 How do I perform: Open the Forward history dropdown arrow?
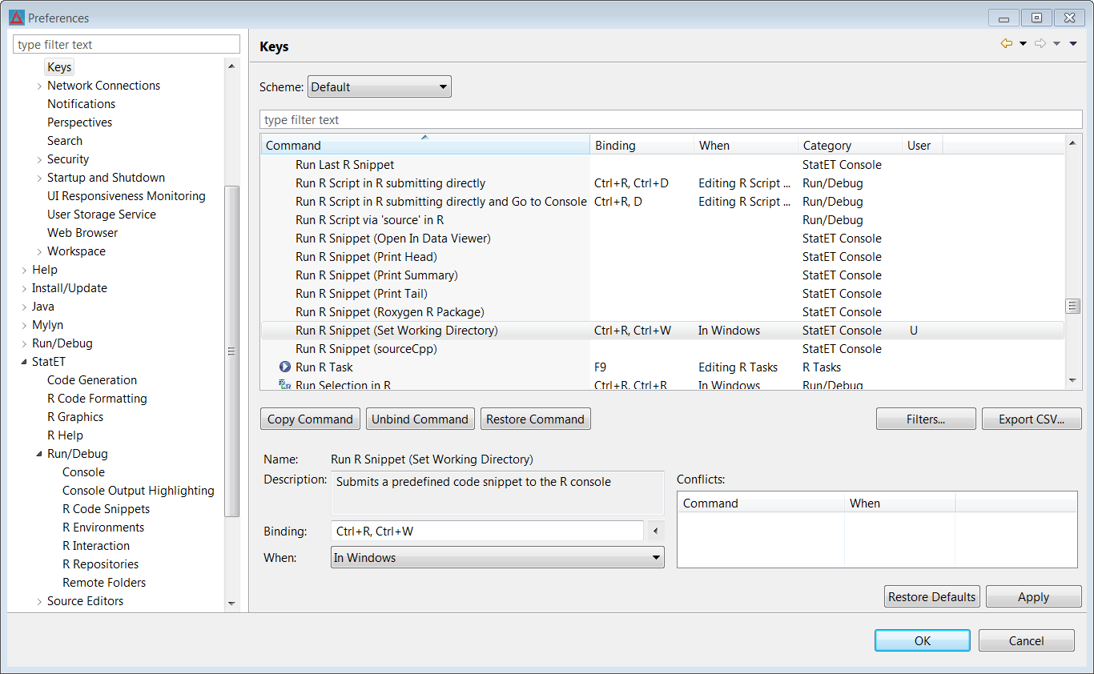pyautogui.click(x=1056, y=44)
